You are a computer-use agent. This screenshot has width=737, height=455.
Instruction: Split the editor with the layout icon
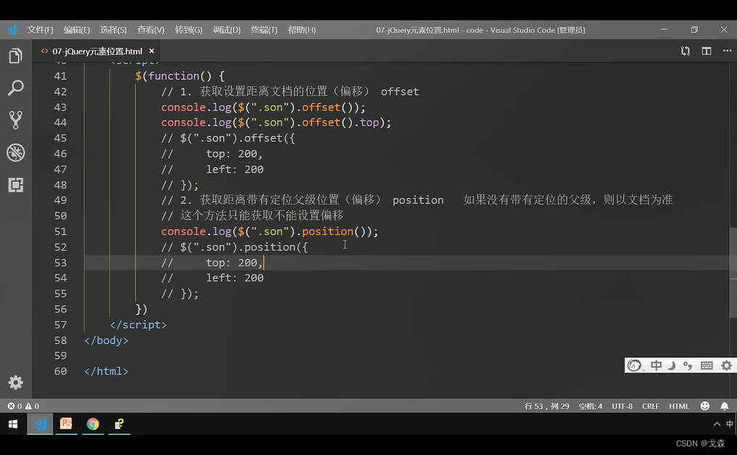[707, 51]
